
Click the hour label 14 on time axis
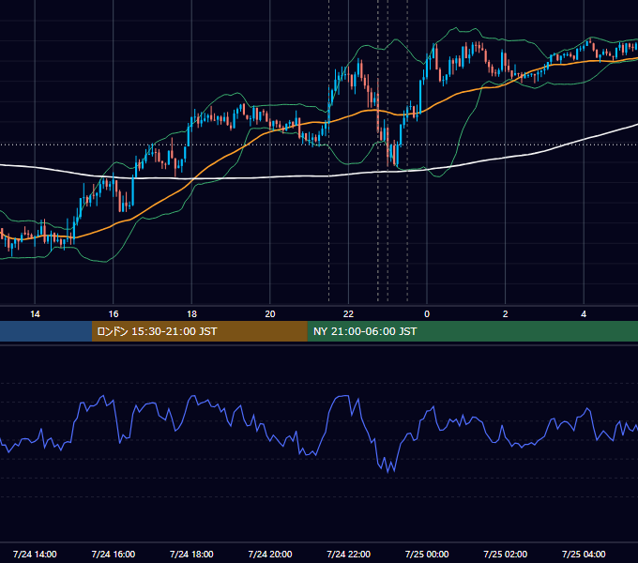[35, 314]
